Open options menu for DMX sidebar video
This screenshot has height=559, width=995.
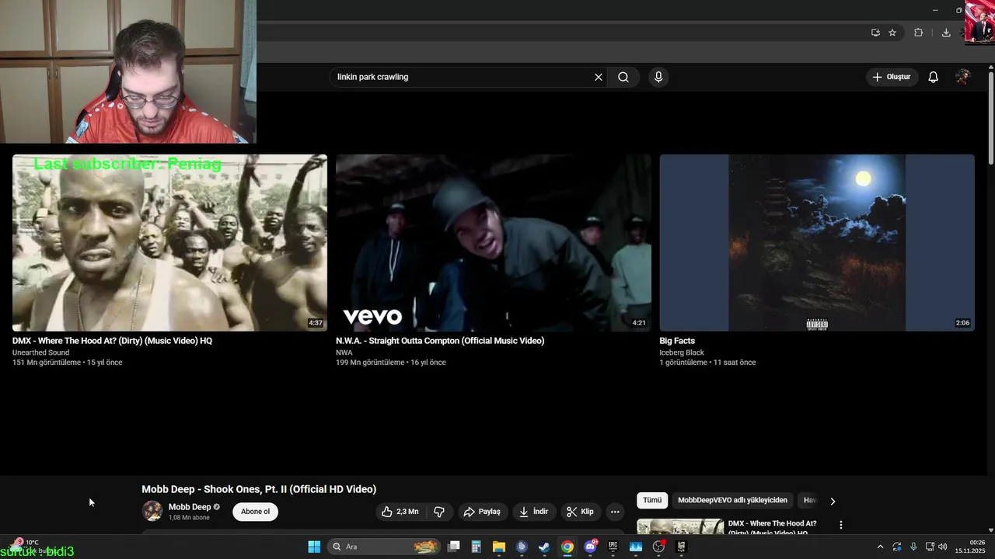[840, 525]
